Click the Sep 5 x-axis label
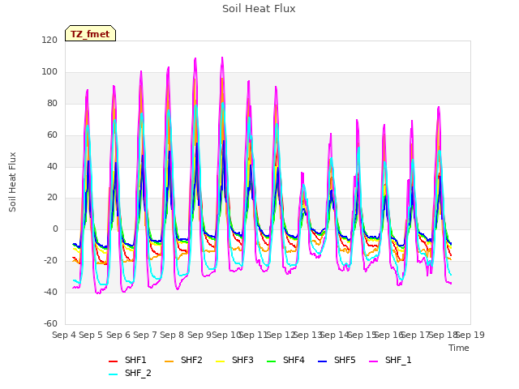The height and width of the screenshot is (389, 519). pos(91,335)
